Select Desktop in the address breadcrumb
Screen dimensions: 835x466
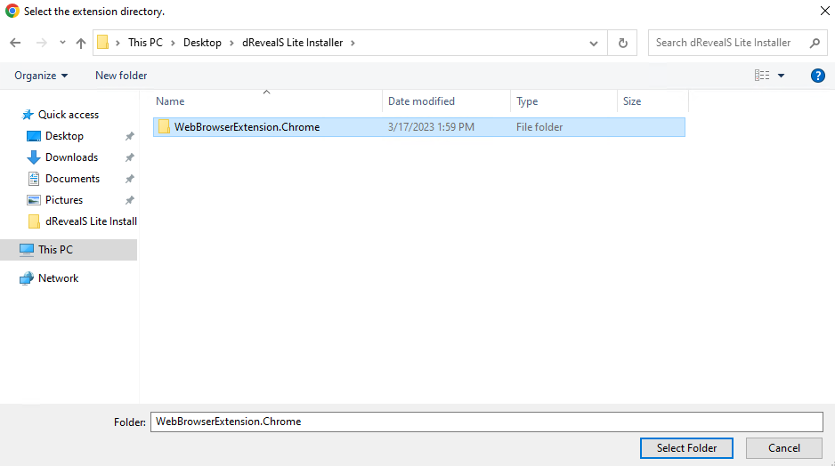pyautogui.click(x=202, y=43)
